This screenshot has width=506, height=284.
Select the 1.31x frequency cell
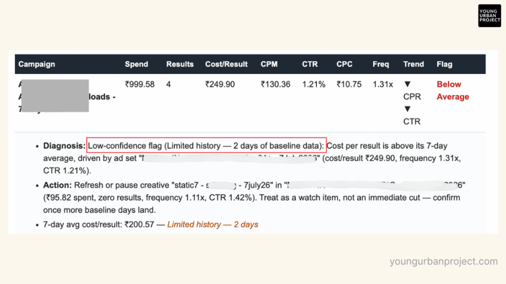pyautogui.click(x=383, y=84)
